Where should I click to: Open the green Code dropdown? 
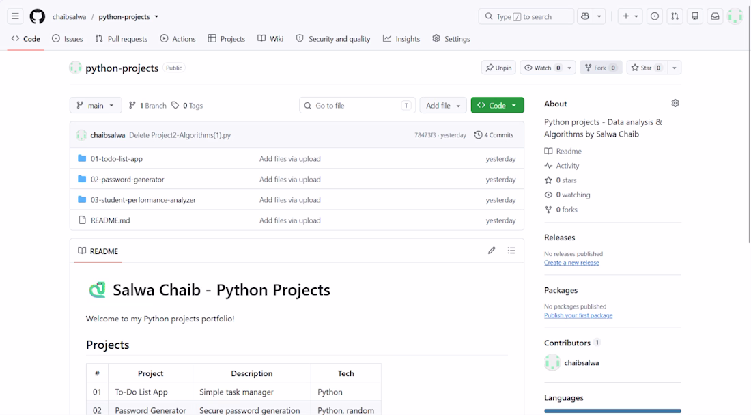[x=497, y=105]
